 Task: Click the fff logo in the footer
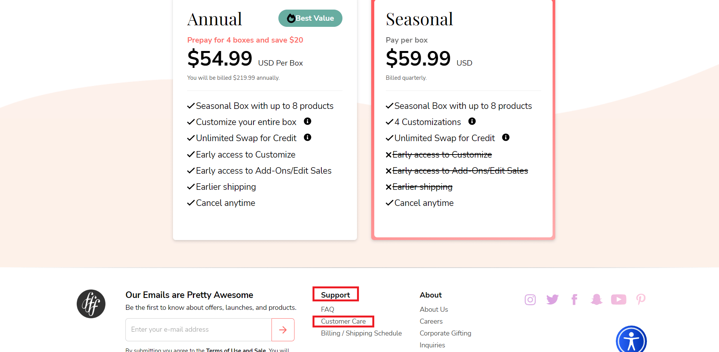tap(91, 304)
